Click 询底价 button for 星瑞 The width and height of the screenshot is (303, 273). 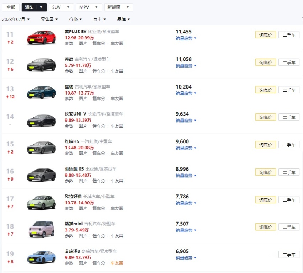pos(266,90)
